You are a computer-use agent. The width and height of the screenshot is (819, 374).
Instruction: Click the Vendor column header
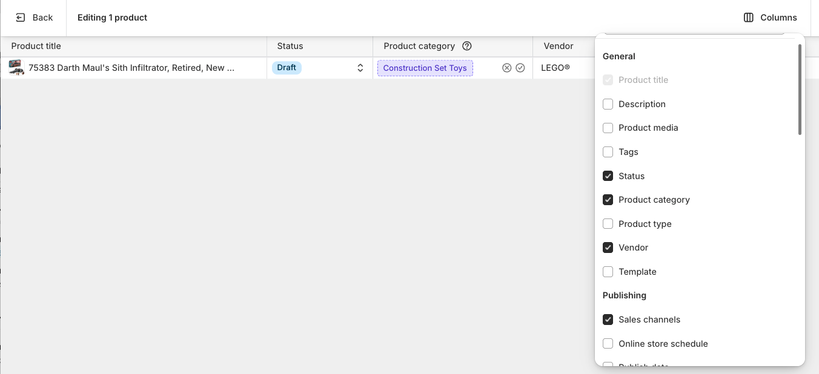559,46
